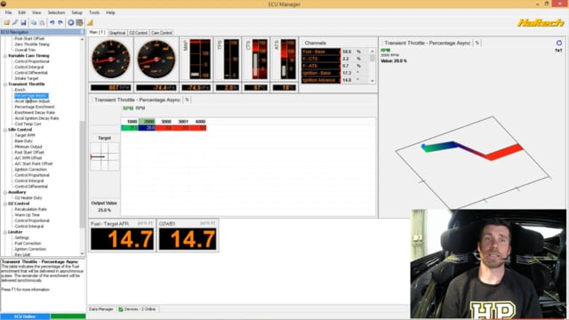
Task: Collapse the Transient Throttle tree node
Action: click(5, 84)
